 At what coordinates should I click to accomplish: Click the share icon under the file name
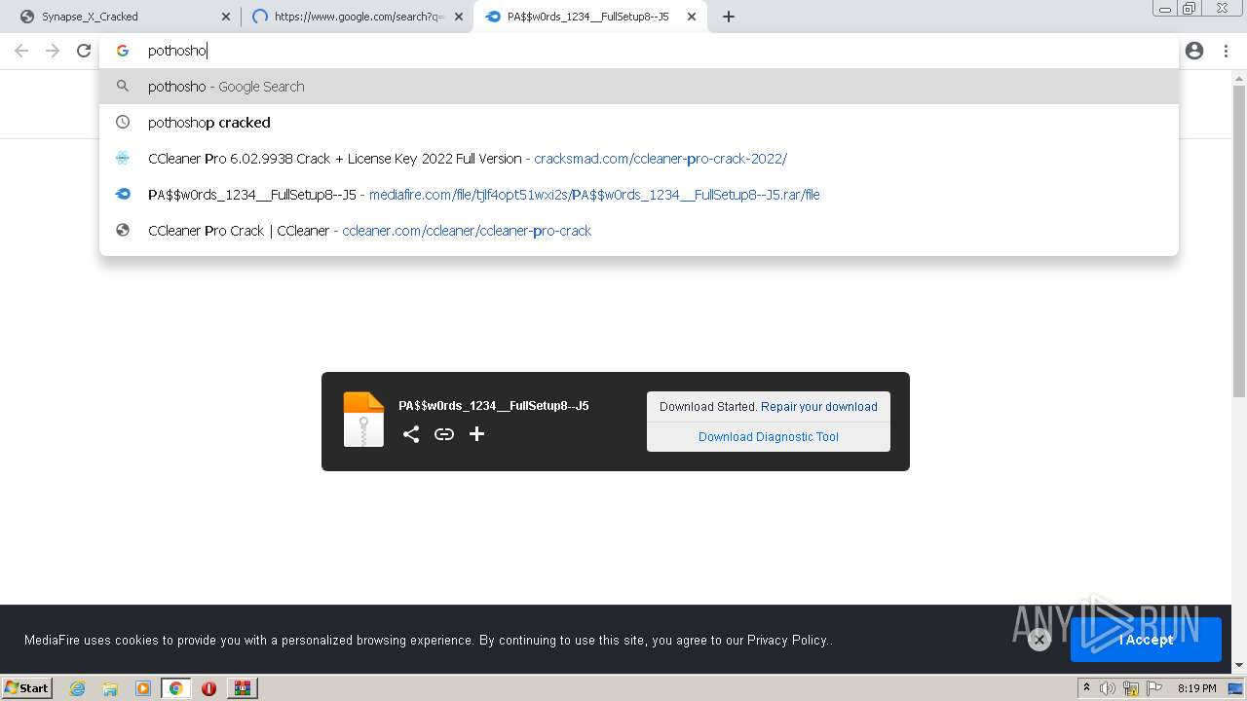(x=411, y=434)
